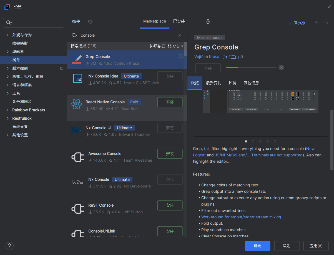Expand the 外观与行为 settings group
The height and width of the screenshot is (255, 334).
tap(7, 35)
